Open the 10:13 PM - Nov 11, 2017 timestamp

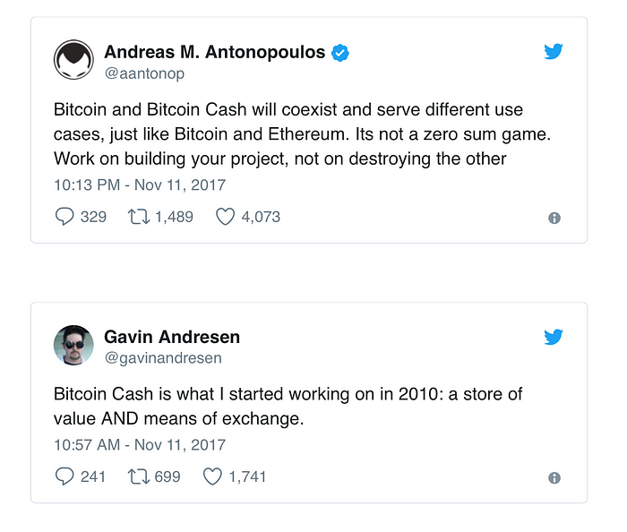140,185
